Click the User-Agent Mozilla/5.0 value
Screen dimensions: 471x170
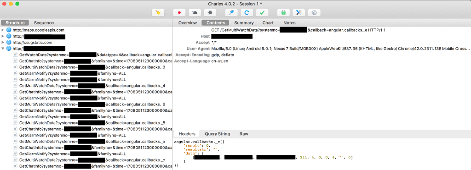(x=341, y=49)
